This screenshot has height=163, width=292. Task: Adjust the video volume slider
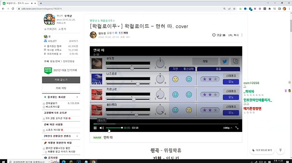click(114, 128)
